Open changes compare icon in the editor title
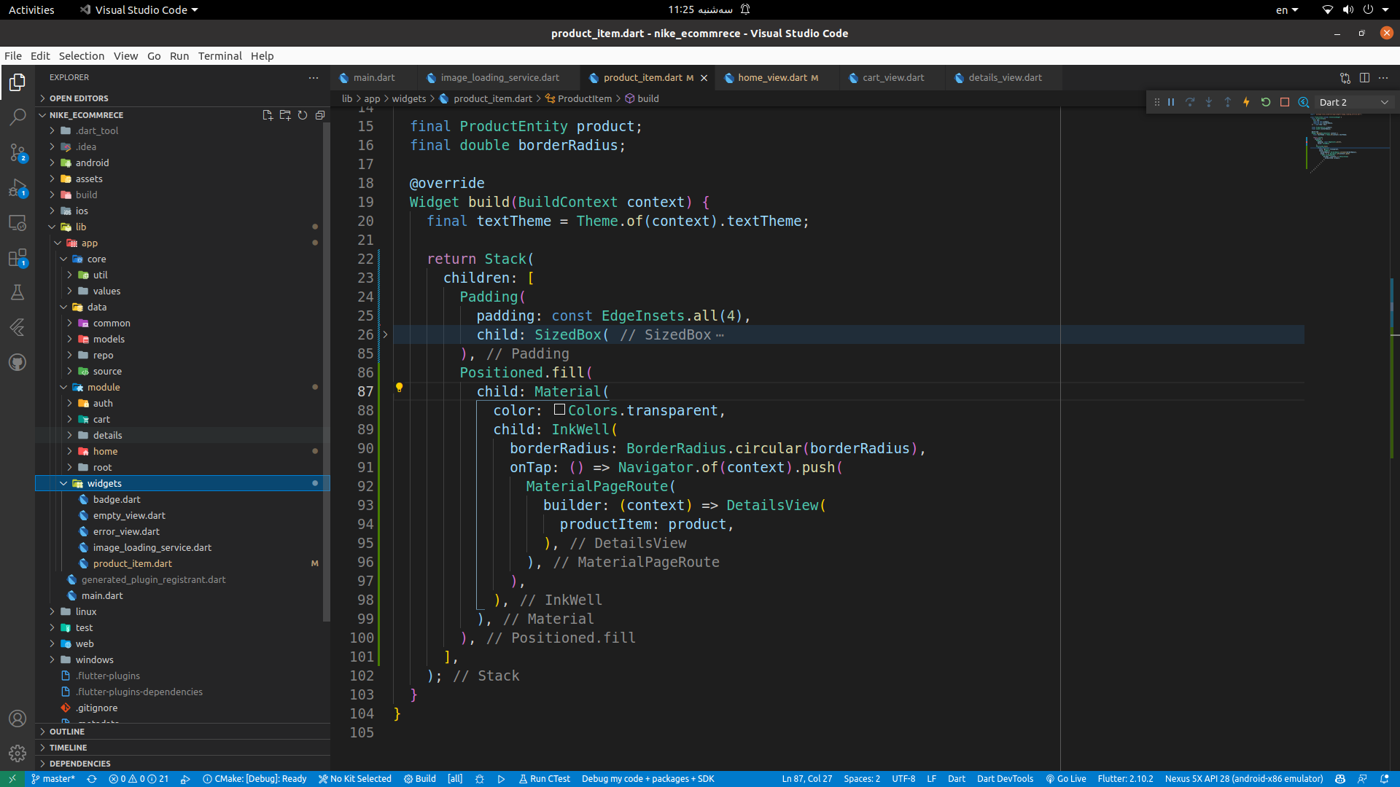Image resolution: width=1400 pixels, height=787 pixels. point(1345,78)
